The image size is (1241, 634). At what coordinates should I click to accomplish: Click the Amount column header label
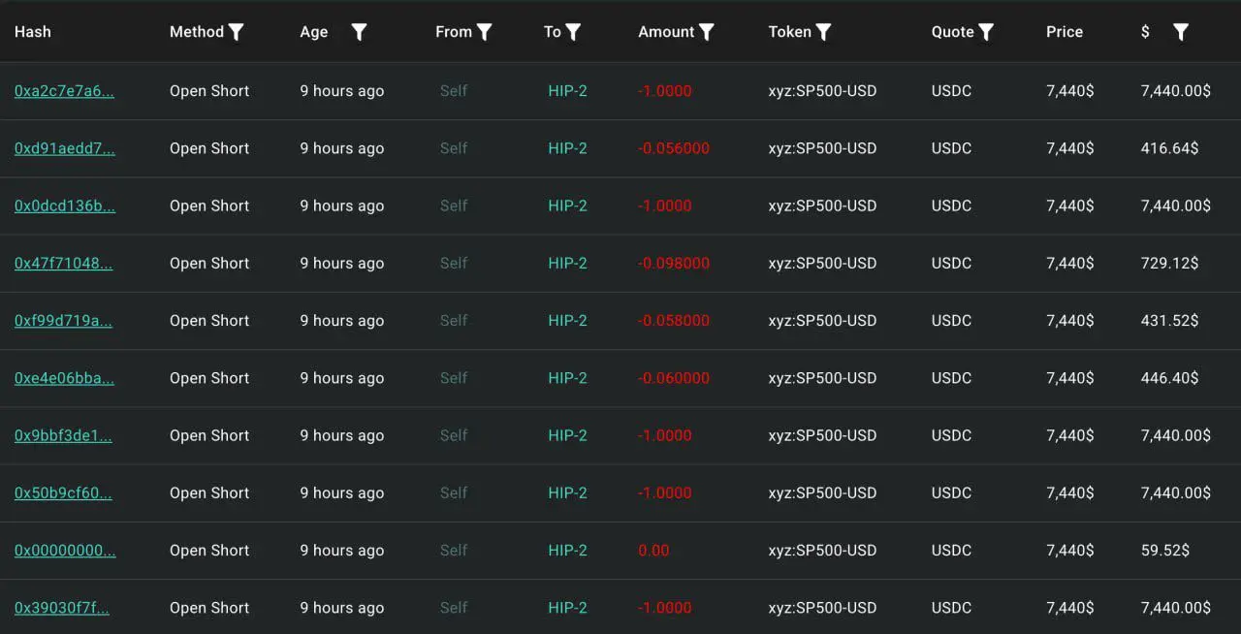pyautogui.click(x=666, y=32)
